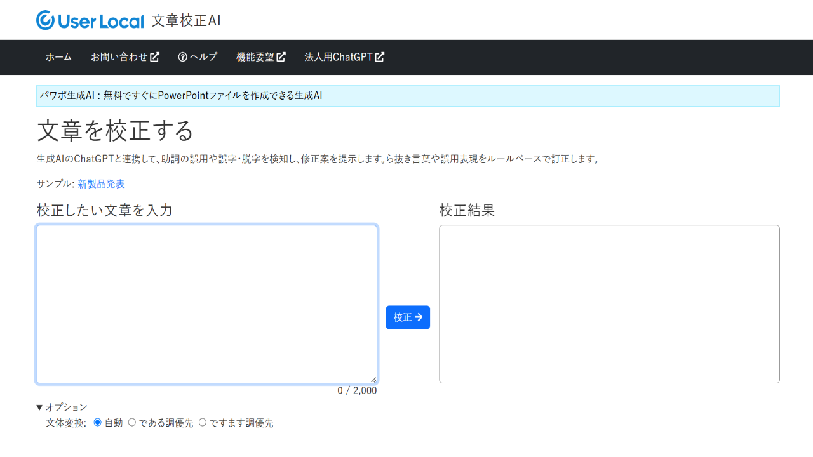Go to ホーム in the navigation bar
The width and height of the screenshot is (813, 457).
click(x=58, y=57)
